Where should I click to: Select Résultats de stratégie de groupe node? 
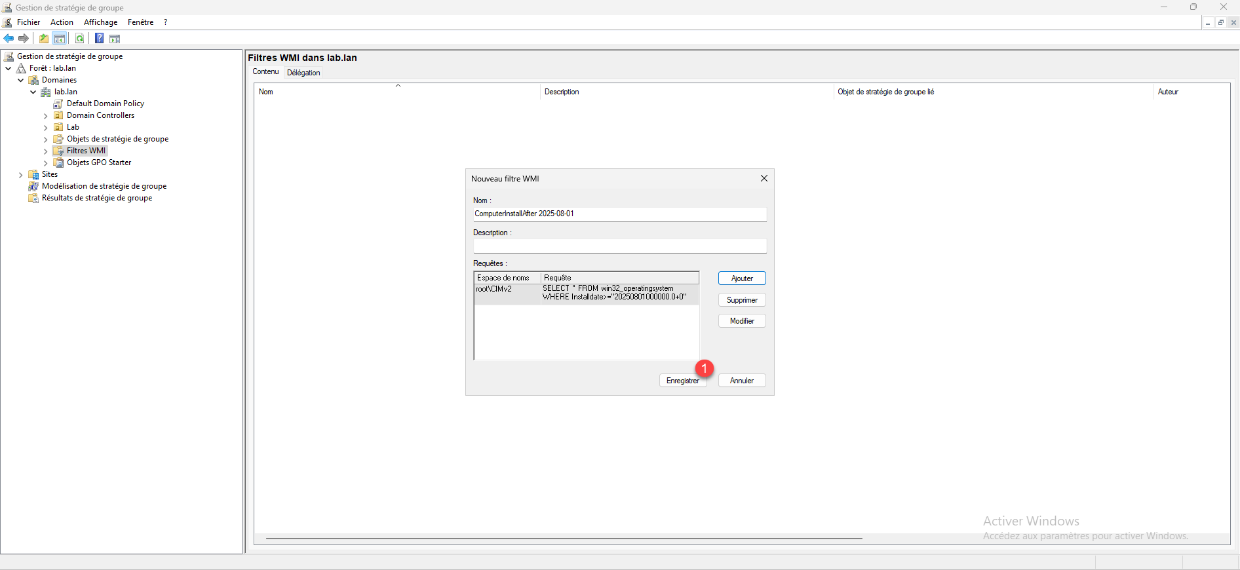click(96, 198)
